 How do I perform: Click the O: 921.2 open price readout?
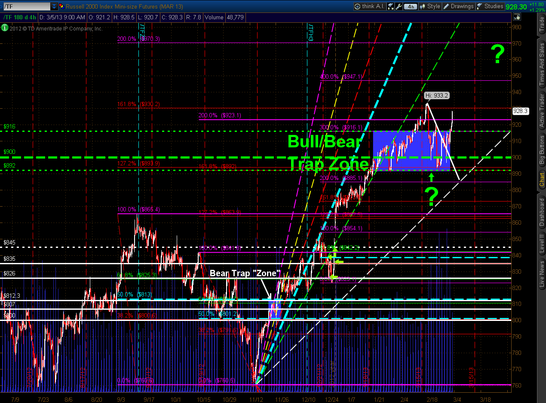pos(99,18)
